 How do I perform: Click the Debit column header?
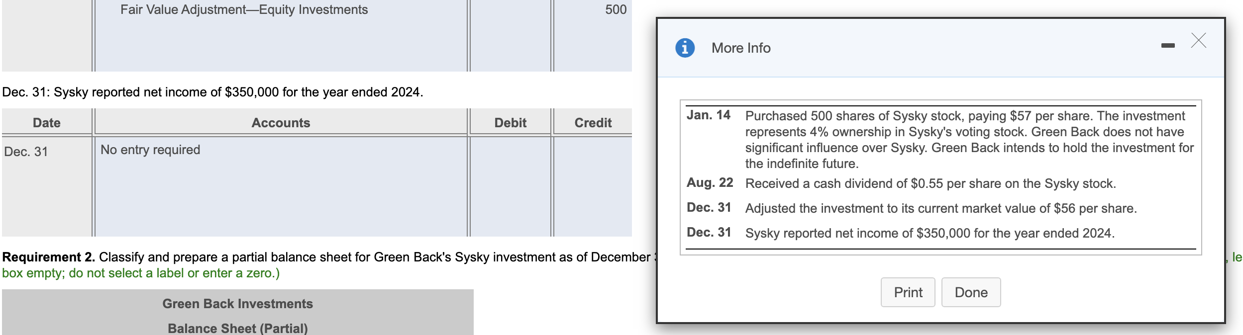click(510, 122)
